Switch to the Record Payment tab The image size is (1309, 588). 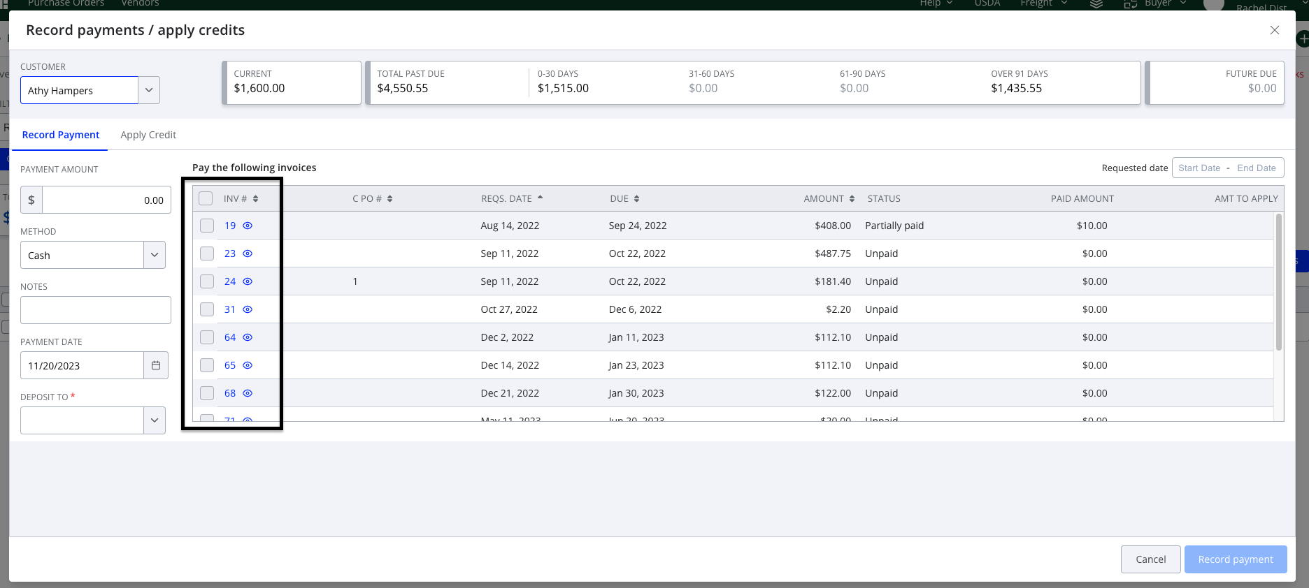point(61,135)
